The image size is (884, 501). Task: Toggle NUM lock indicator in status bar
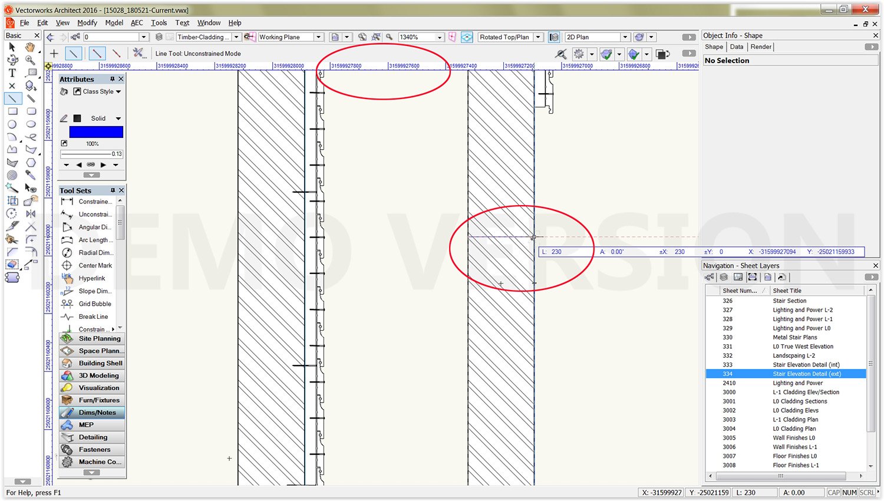click(849, 492)
